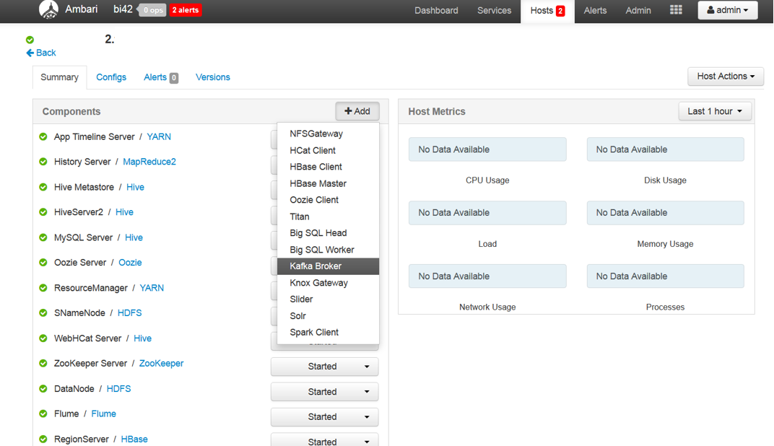774x446 pixels.
Task: Open the Host Actions dropdown
Action: click(725, 76)
